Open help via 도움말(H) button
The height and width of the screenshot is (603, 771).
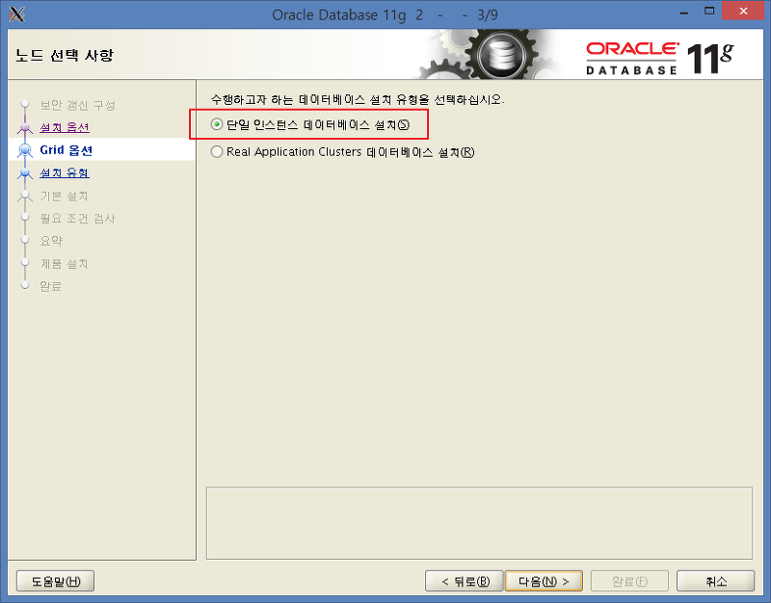click(x=56, y=582)
